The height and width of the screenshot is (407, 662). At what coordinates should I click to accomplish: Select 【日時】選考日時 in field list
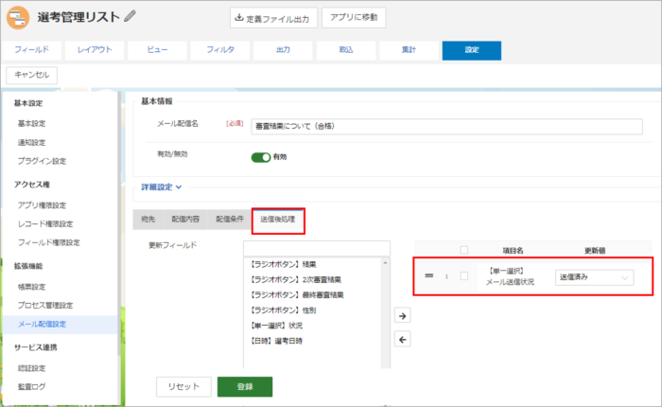[276, 341]
